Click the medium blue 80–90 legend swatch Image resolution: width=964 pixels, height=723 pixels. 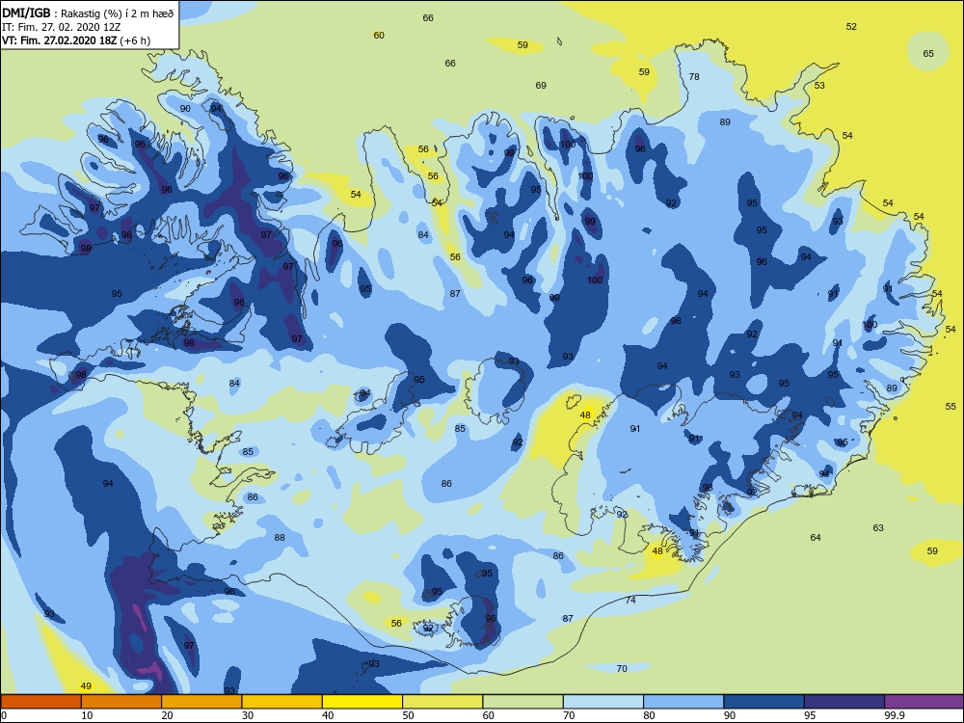coord(683,702)
